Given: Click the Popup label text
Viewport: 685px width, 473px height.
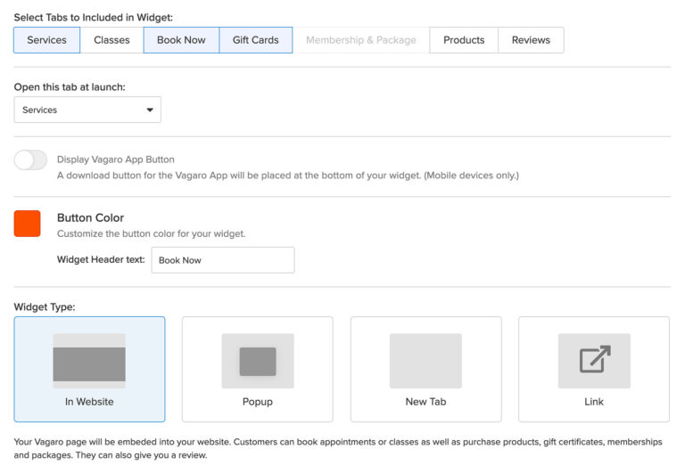Looking at the screenshot, I should (x=258, y=402).
